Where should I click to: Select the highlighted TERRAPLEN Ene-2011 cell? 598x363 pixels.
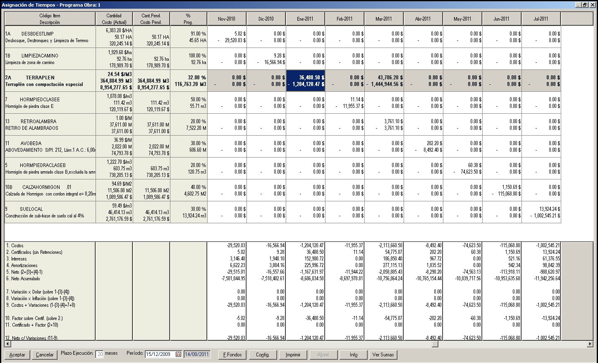(305, 81)
